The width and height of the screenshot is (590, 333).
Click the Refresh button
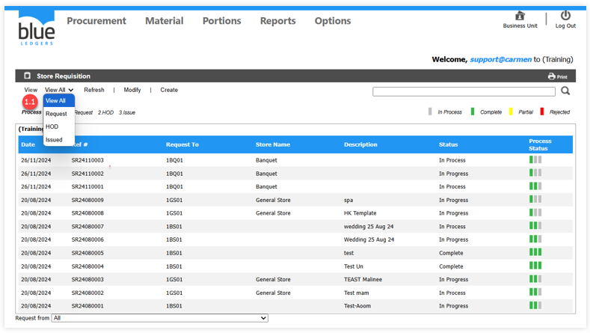point(94,90)
